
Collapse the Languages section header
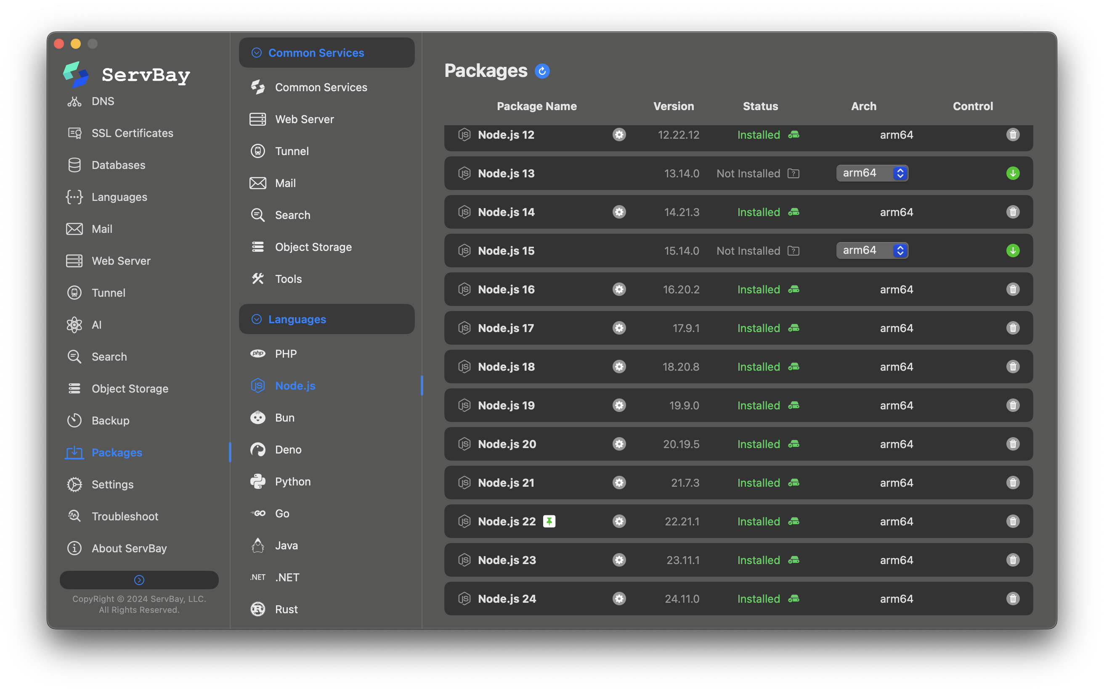(x=326, y=319)
